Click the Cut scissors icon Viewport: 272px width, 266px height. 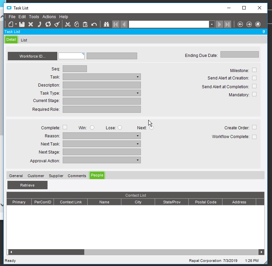[67, 24]
